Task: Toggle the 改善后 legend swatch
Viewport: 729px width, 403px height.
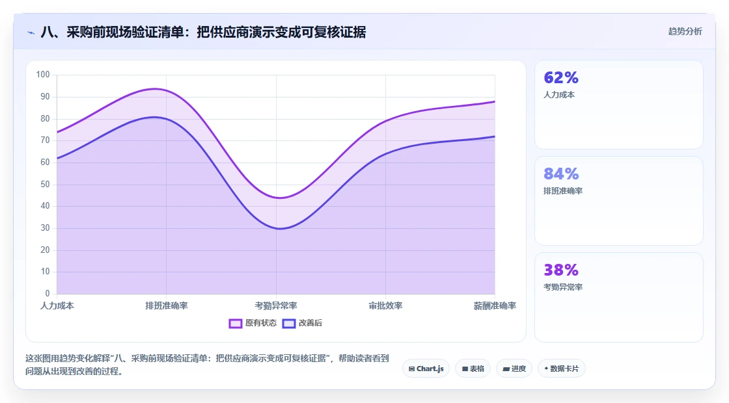Action: coord(289,323)
